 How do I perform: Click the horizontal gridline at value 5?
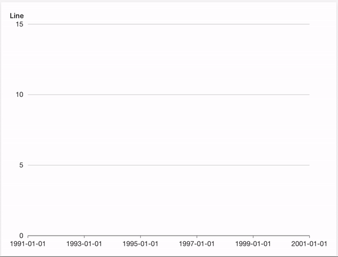[x=169, y=165]
